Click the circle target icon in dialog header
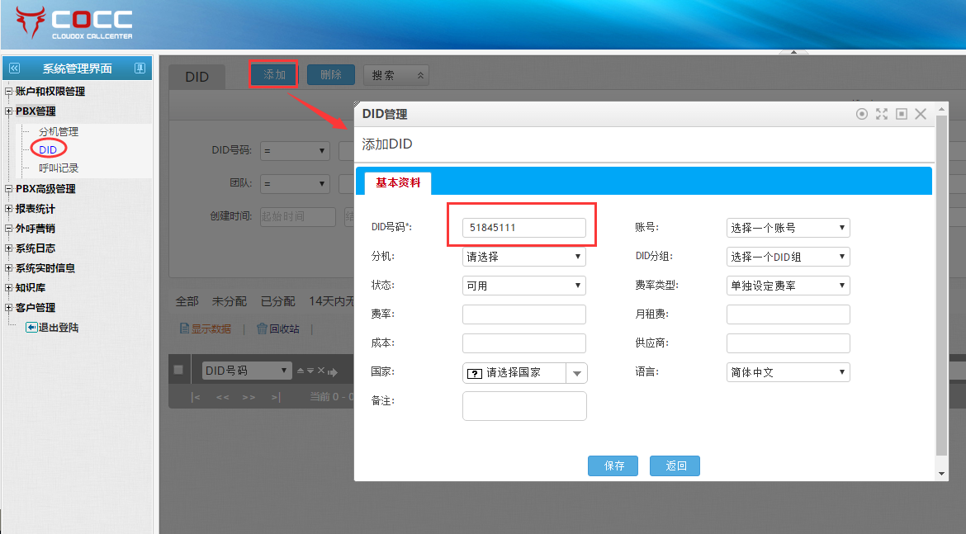966x534 pixels. (862, 114)
